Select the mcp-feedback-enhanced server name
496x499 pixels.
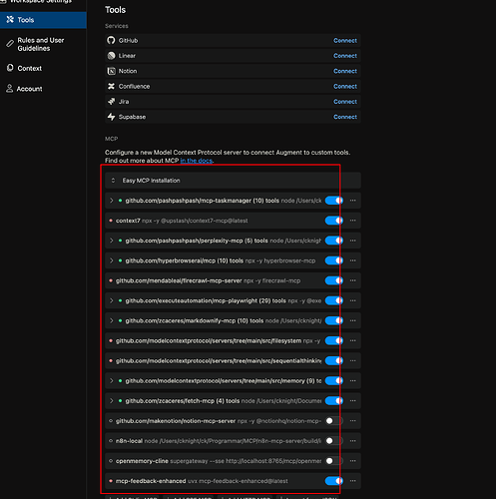pos(151,481)
